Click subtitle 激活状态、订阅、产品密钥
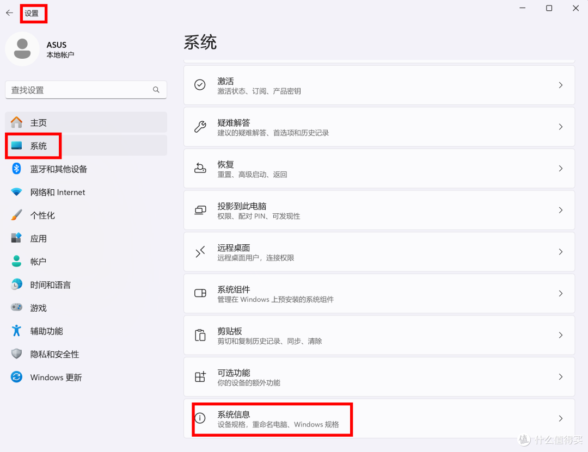The height and width of the screenshot is (452, 588). click(x=259, y=91)
